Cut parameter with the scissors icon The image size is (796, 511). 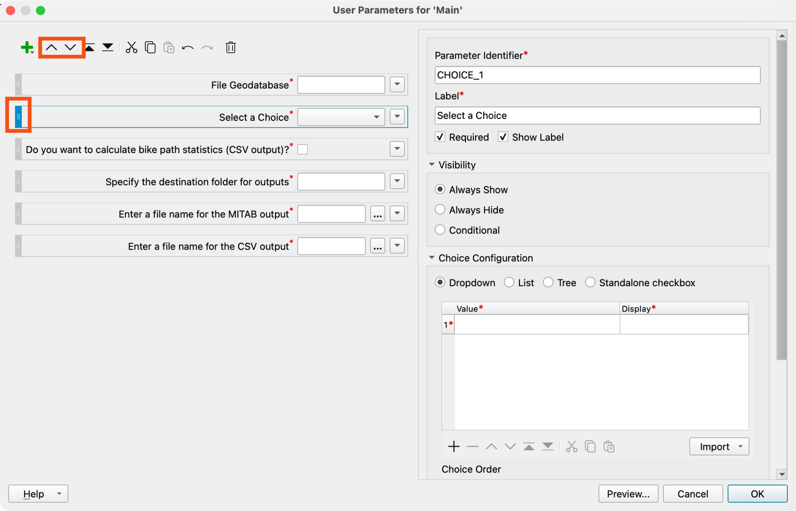click(131, 47)
